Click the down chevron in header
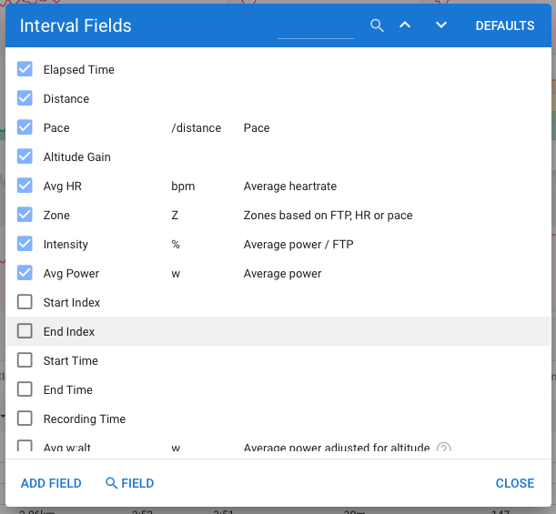The width and height of the screenshot is (556, 514). 441,25
